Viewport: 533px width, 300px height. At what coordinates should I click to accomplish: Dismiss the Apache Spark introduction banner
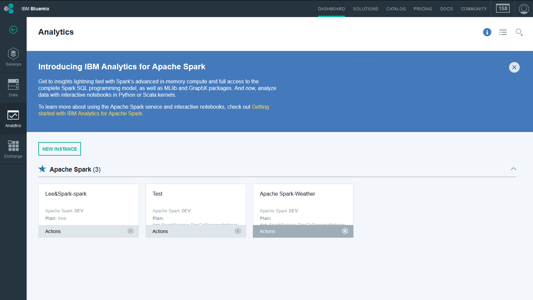click(514, 67)
